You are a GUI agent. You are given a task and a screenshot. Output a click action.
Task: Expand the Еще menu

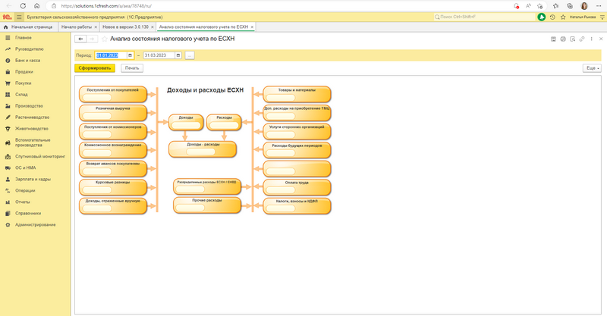point(591,68)
